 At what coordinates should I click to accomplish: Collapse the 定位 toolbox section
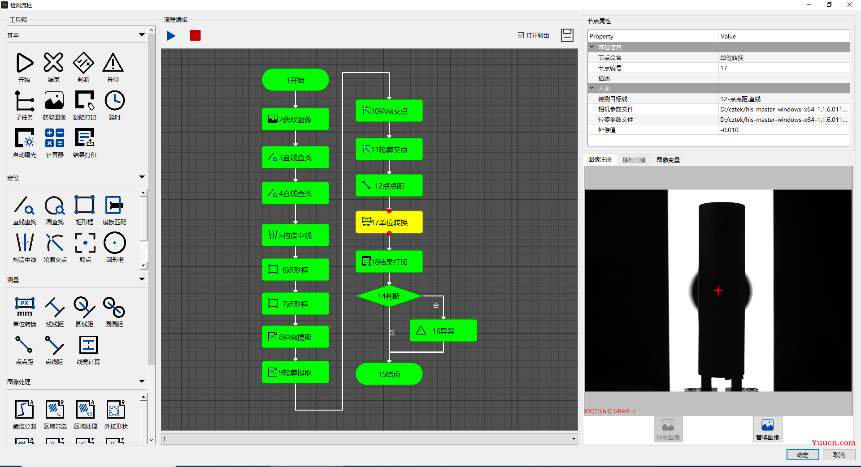point(142,177)
